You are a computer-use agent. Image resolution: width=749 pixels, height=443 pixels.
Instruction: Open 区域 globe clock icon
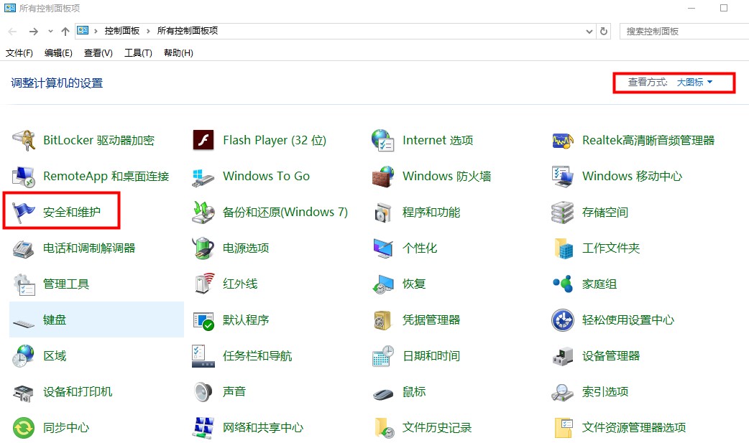point(24,356)
